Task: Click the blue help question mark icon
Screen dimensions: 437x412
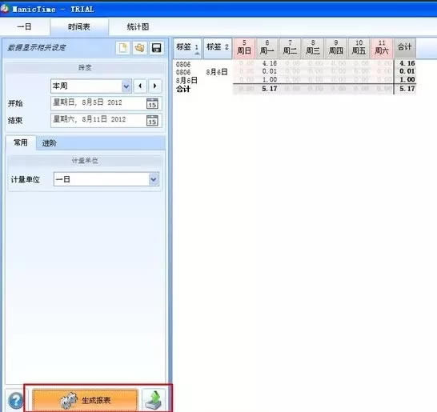Action: pyautogui.click(x=16, y=400)
